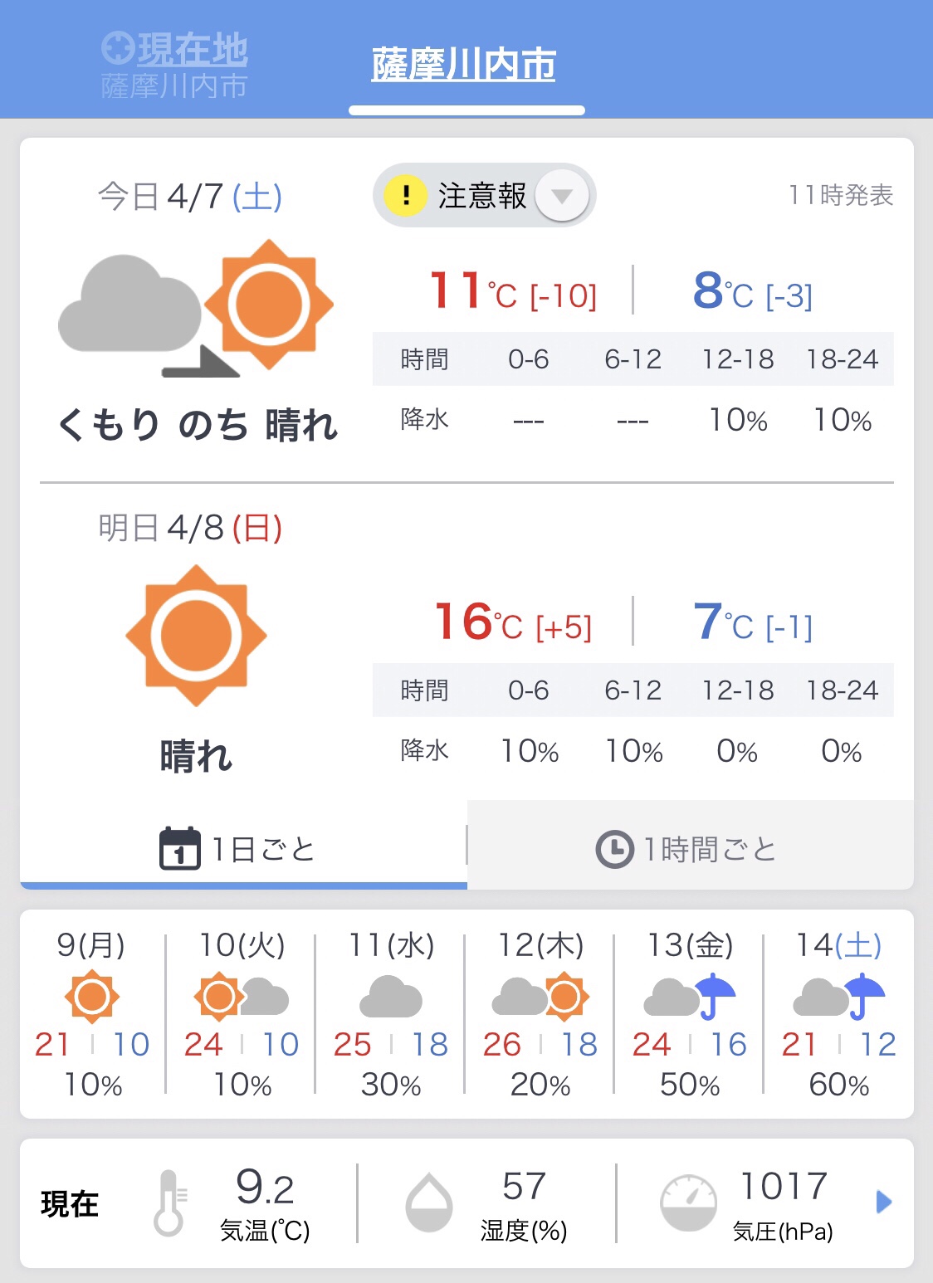Tap tomorrow's sunny weather icon
Image resolution: width=933 pixels, height=1283 pixels.
pos(196,635)
